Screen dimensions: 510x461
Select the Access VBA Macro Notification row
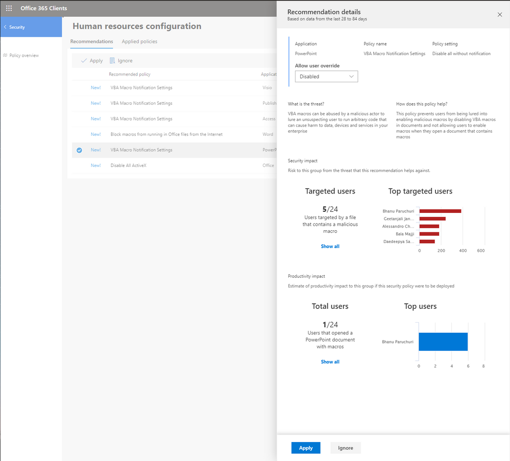[x=174, y=119]
